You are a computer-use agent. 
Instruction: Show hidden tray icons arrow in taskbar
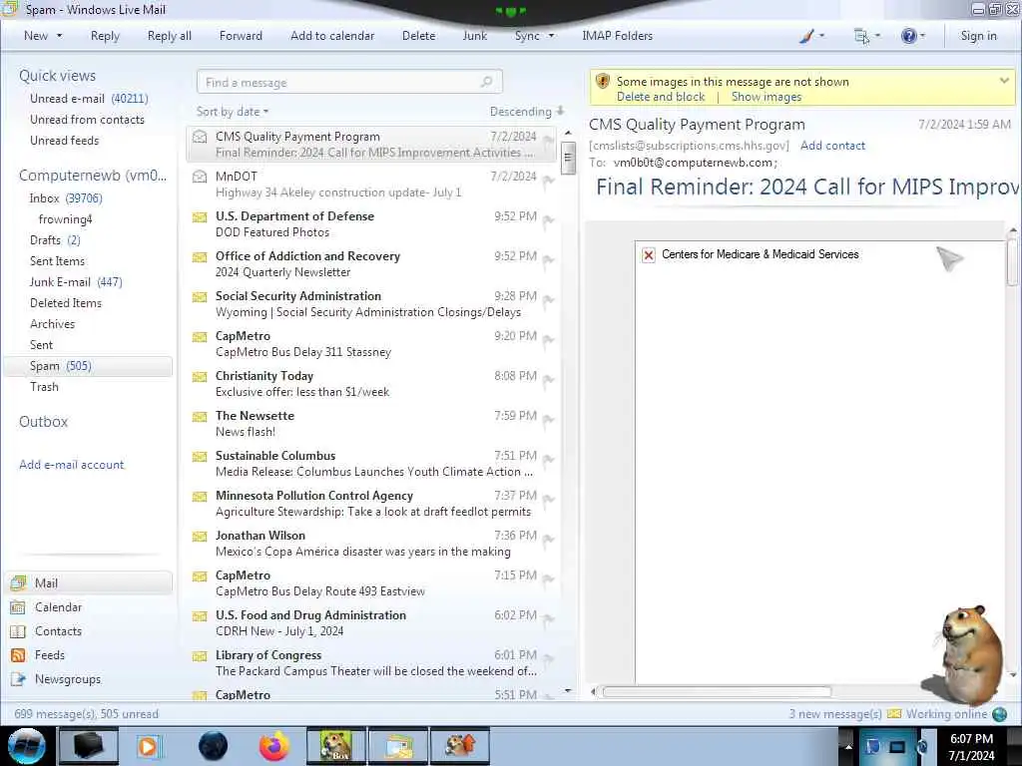(x=848, y=746)
